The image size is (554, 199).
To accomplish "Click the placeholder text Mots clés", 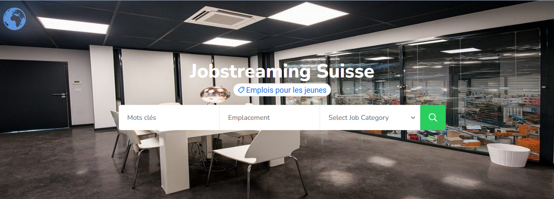I will pos(142,117).
